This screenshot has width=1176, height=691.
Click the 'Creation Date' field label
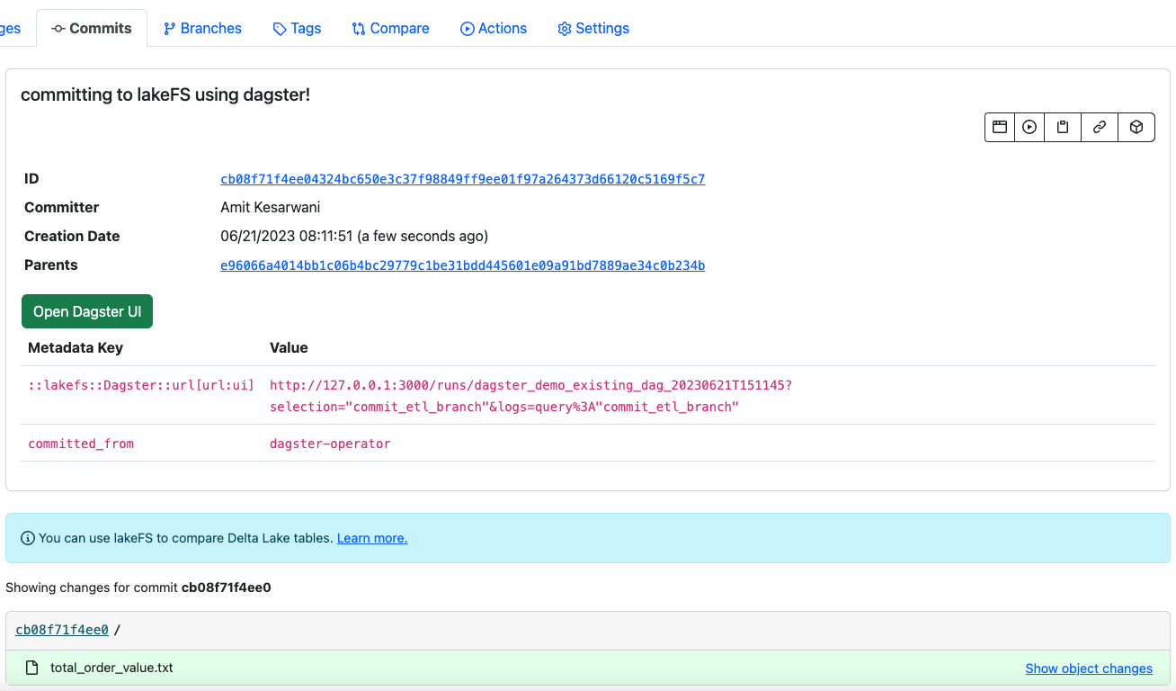[72, 236]
